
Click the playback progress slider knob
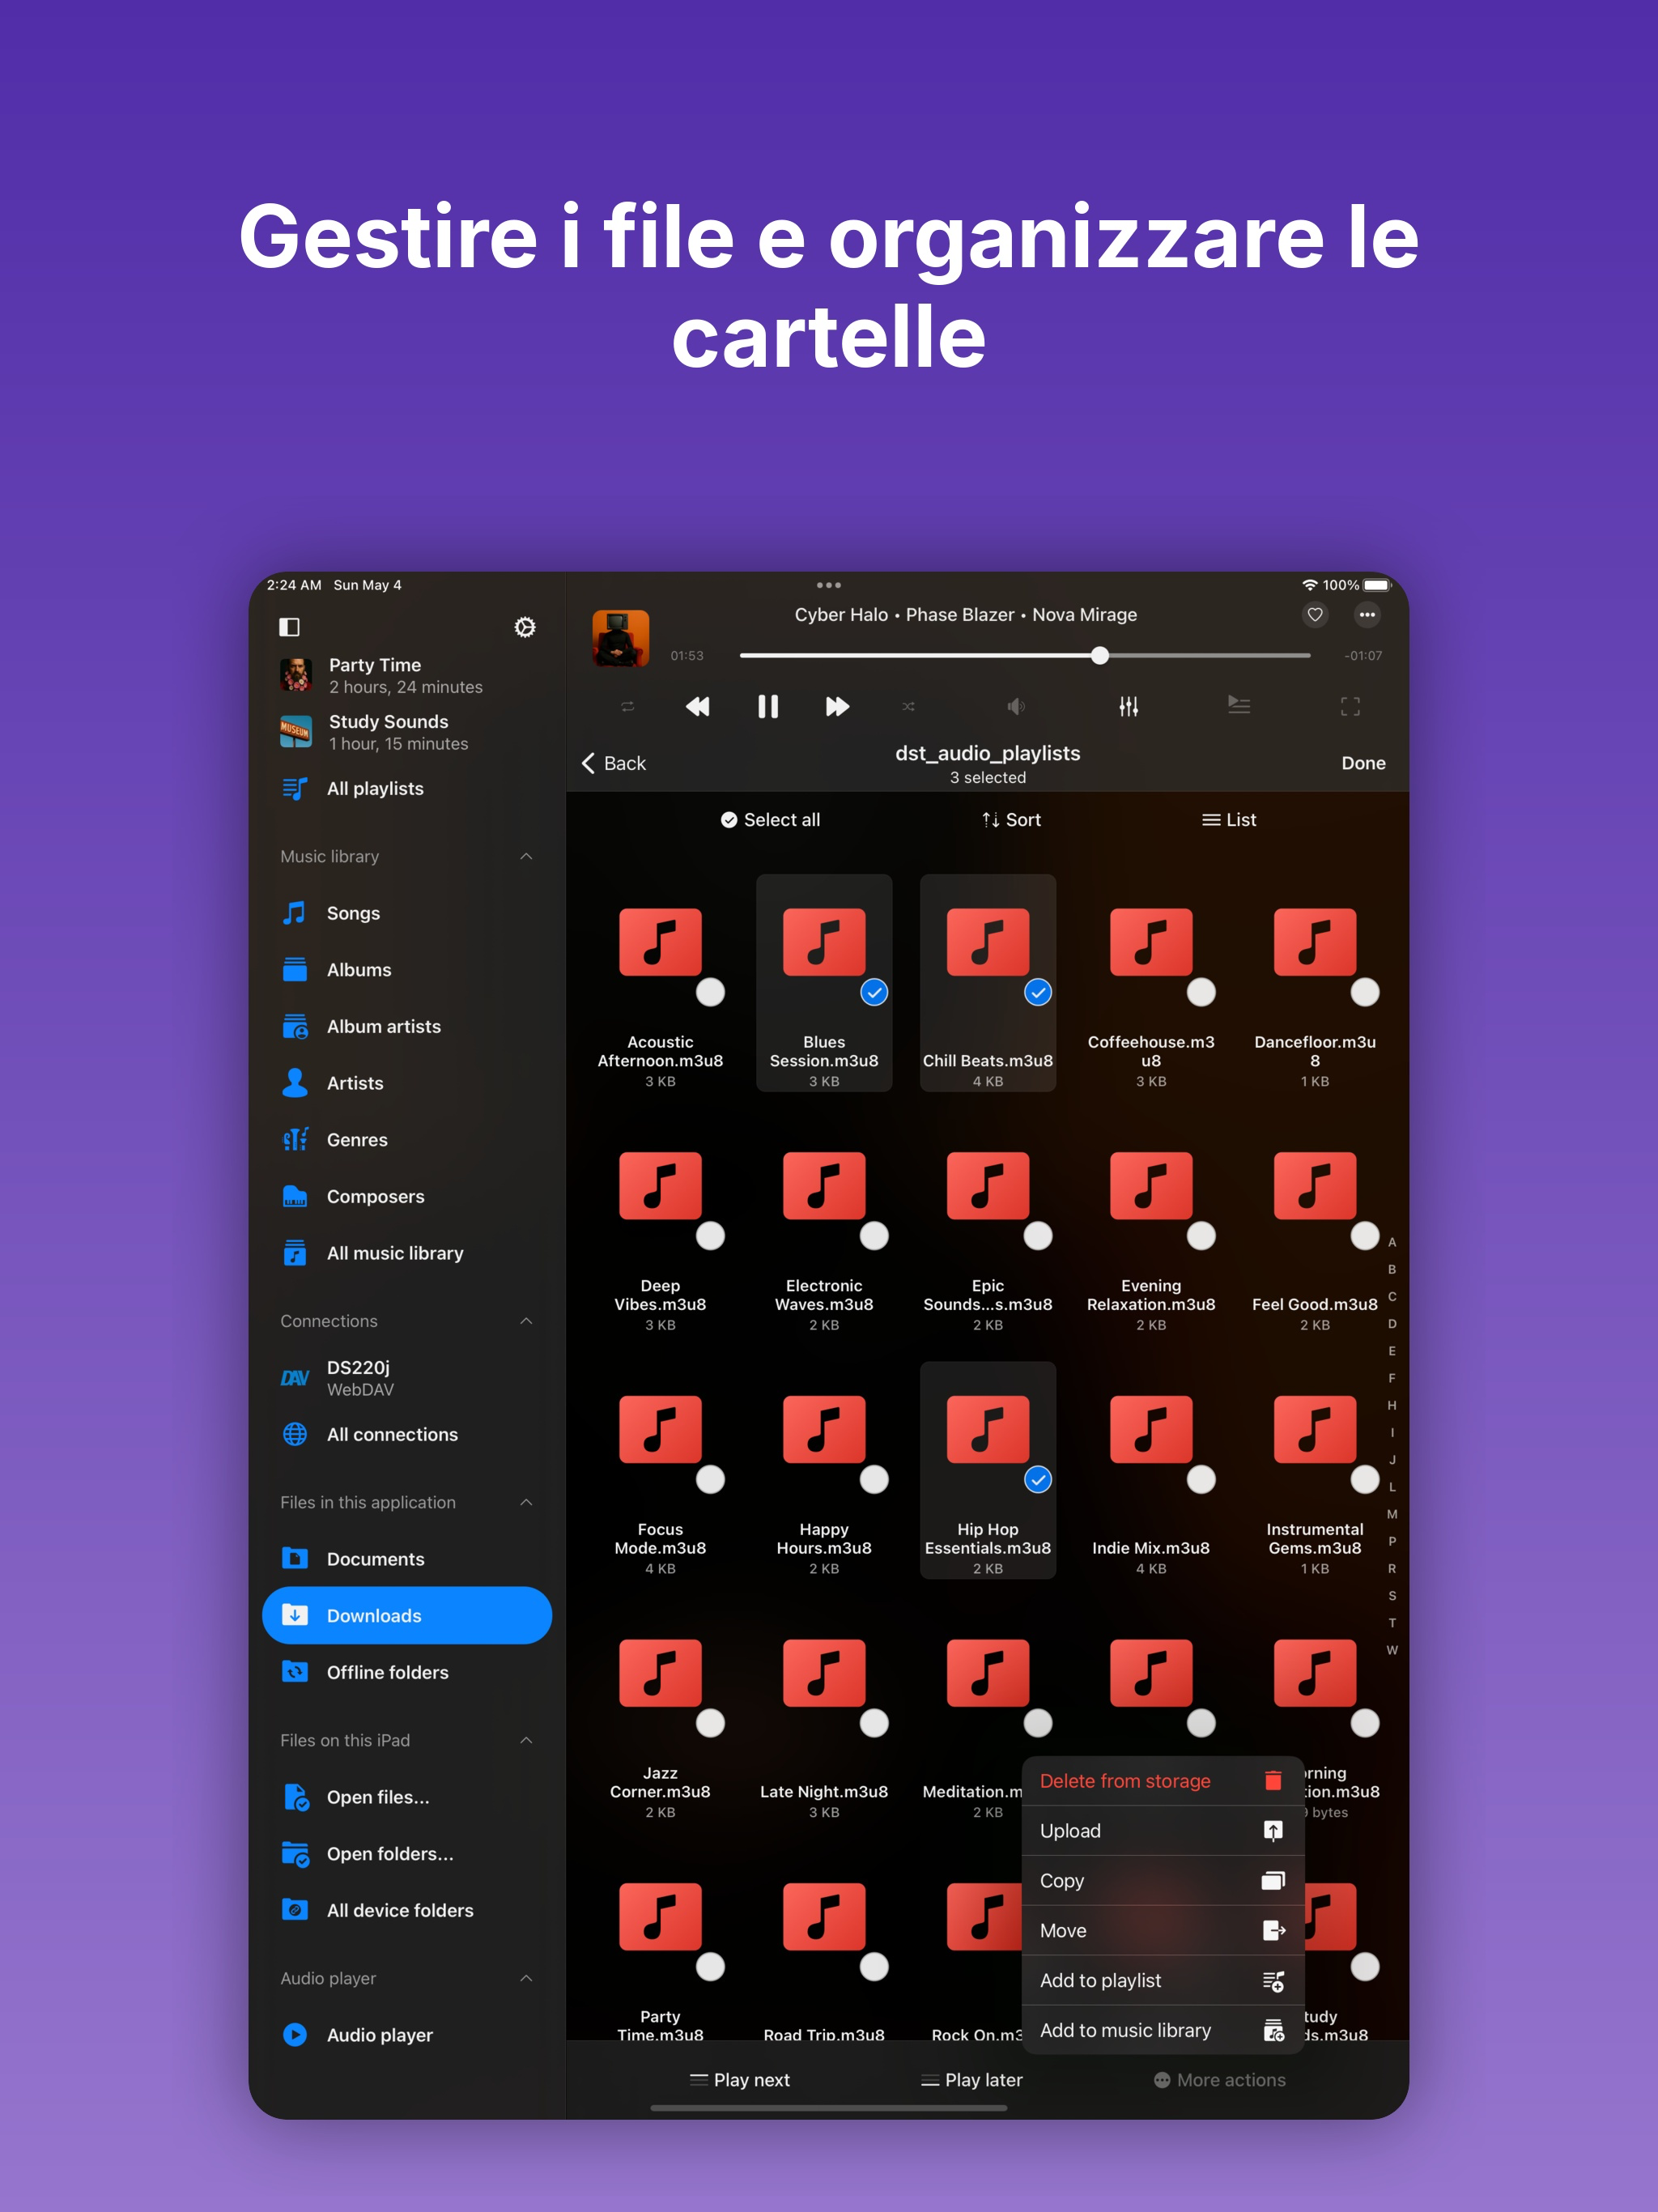click(1099, 656)
